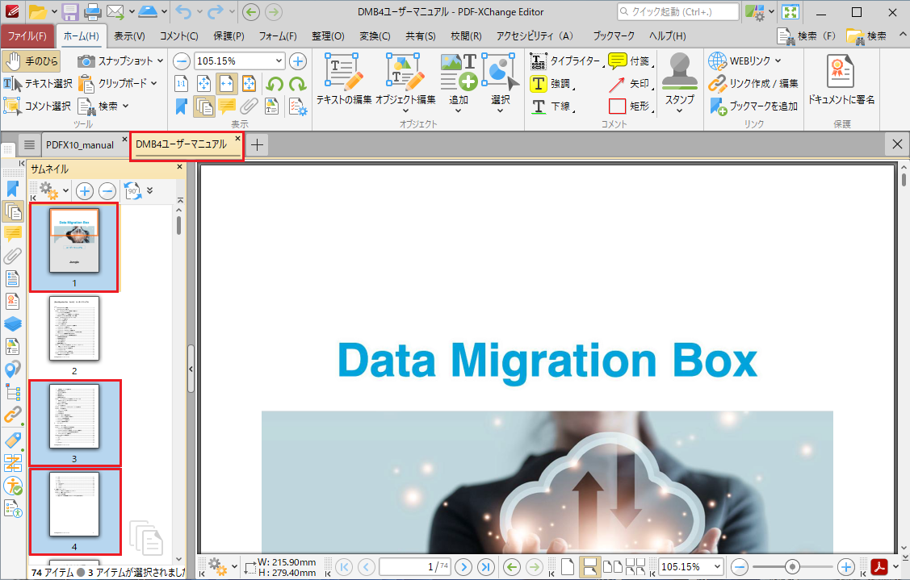Choose the 強調 highlight tool
910x580 pixels.
point(551,84)
